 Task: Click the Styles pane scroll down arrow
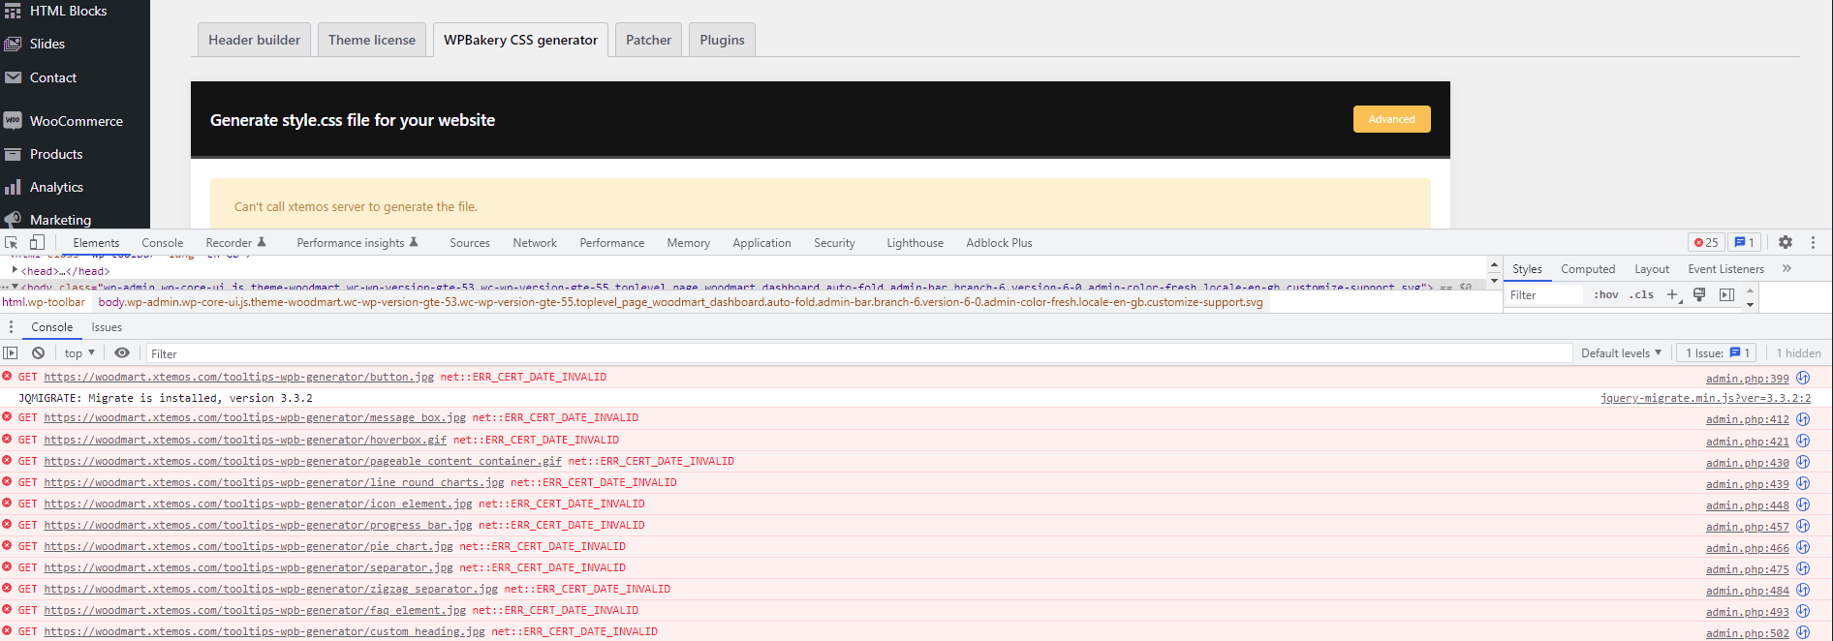1750,304
